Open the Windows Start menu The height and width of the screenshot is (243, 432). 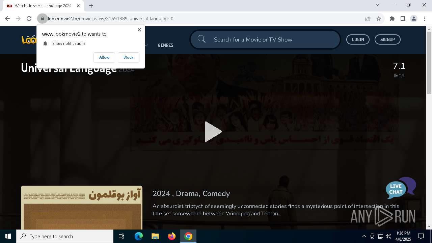pos(8,236)
